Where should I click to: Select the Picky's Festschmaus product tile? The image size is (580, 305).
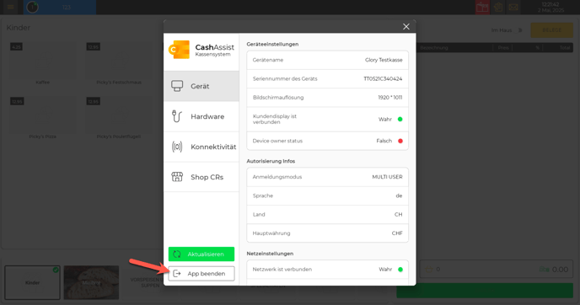(x=119, y=63)
